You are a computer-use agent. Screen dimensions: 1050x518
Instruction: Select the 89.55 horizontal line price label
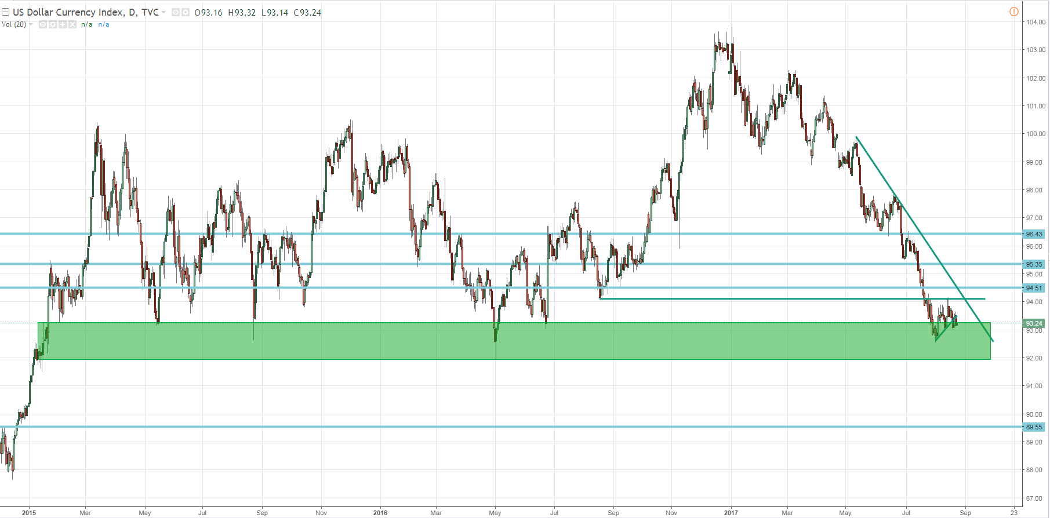coord(1034,427)
